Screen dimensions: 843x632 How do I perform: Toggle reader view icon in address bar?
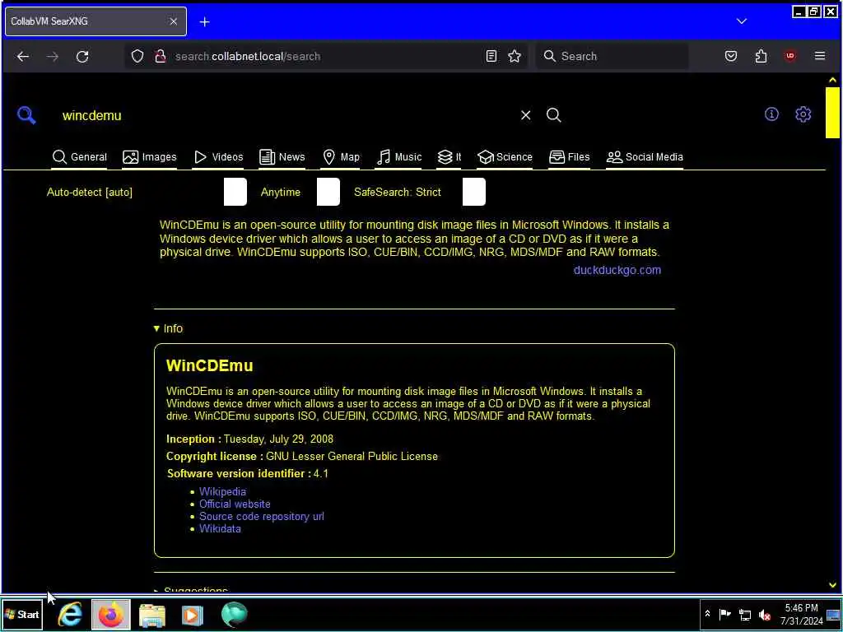point(491,56)
